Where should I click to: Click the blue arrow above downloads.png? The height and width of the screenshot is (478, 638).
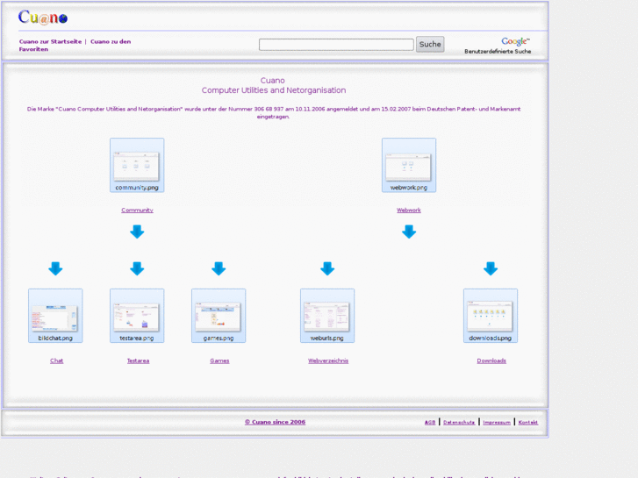491,268
